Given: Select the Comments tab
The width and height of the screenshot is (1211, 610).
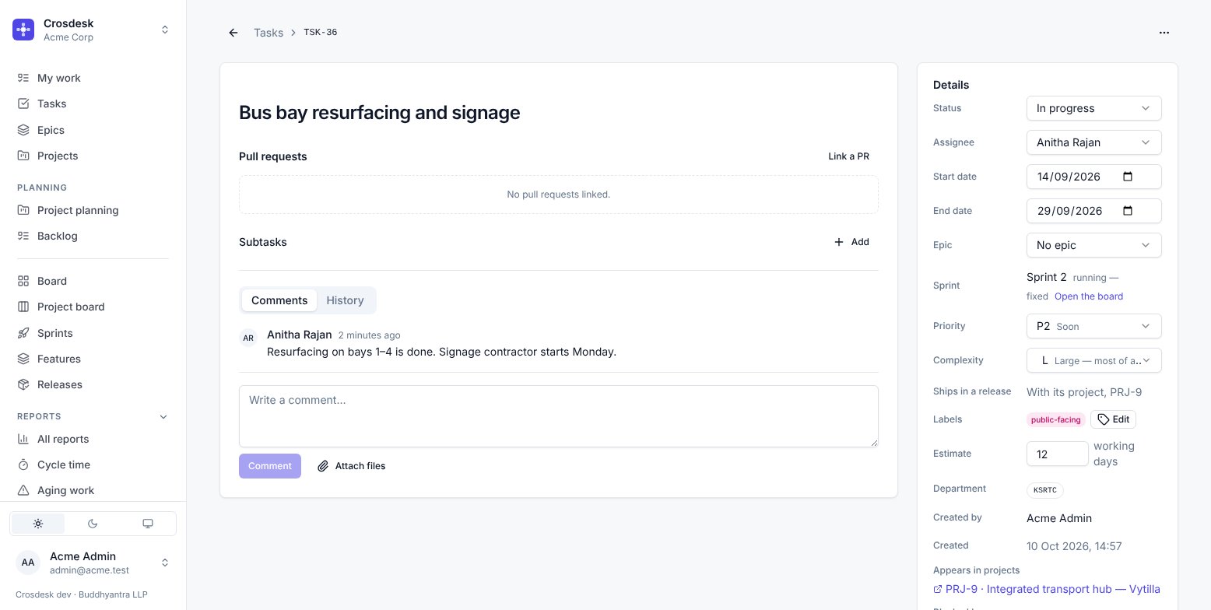Looking at the screenshot, I should (x=279, y=300).
